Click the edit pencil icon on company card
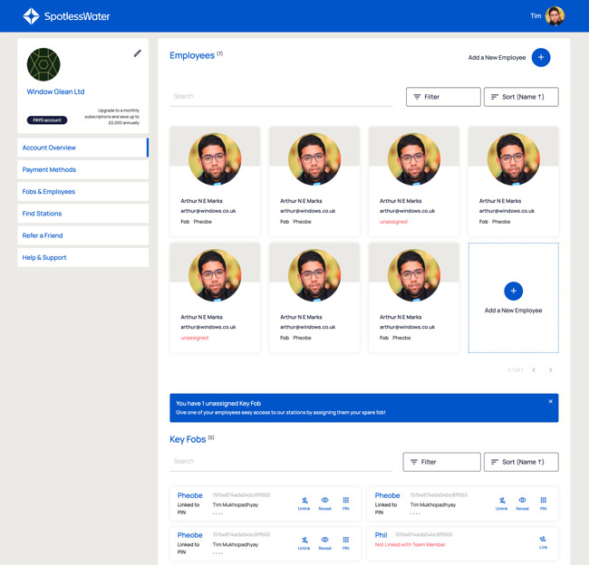Screen dimensions: 589x565 (138, 53)
